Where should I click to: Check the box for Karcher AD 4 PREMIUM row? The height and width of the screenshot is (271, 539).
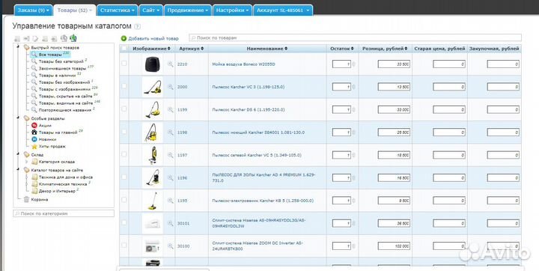[124, 177]
